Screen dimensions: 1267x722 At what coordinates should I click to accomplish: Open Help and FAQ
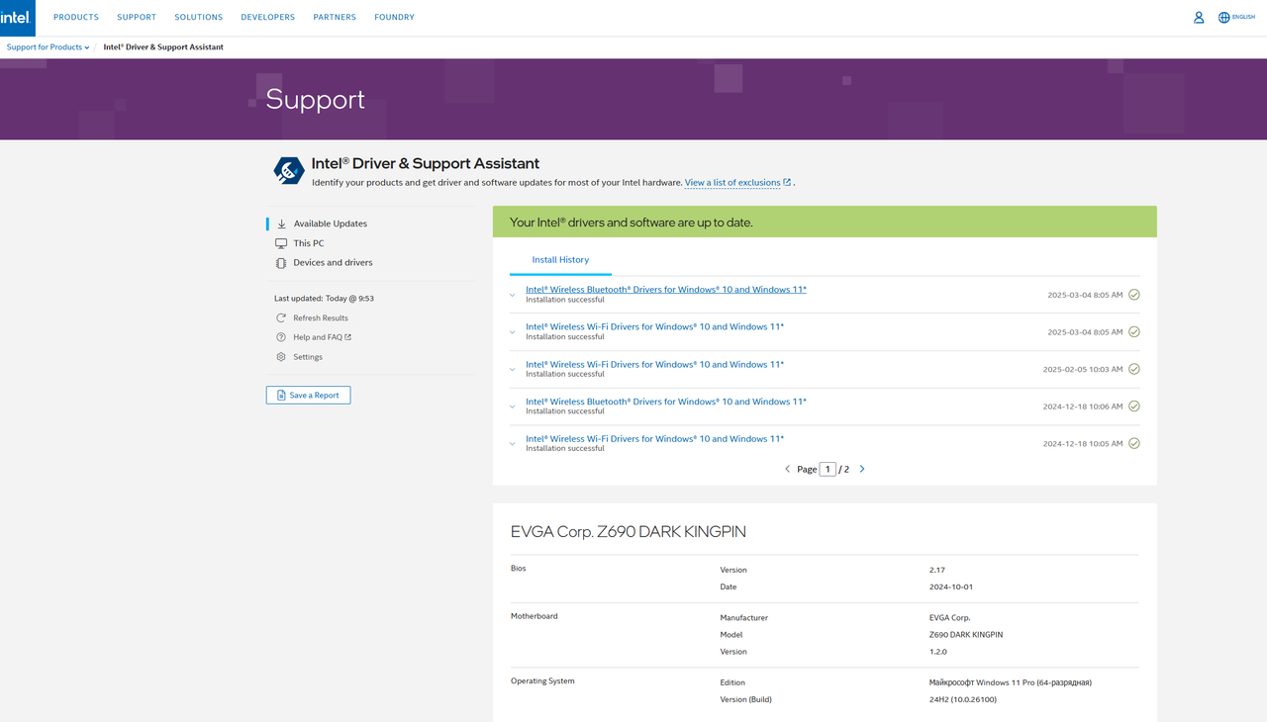(x=318, y=337)
